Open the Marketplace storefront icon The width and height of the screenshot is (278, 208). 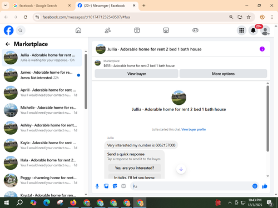click(x=166, y=31)
